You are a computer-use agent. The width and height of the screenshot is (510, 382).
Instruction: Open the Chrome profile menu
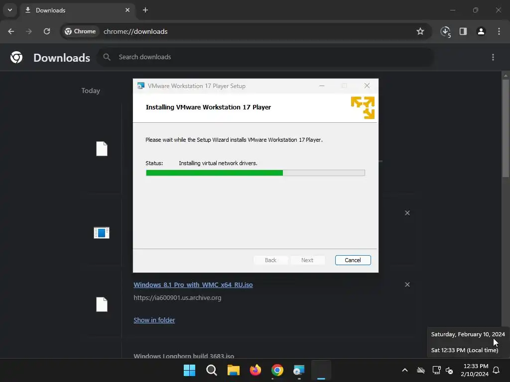(481, 31)
